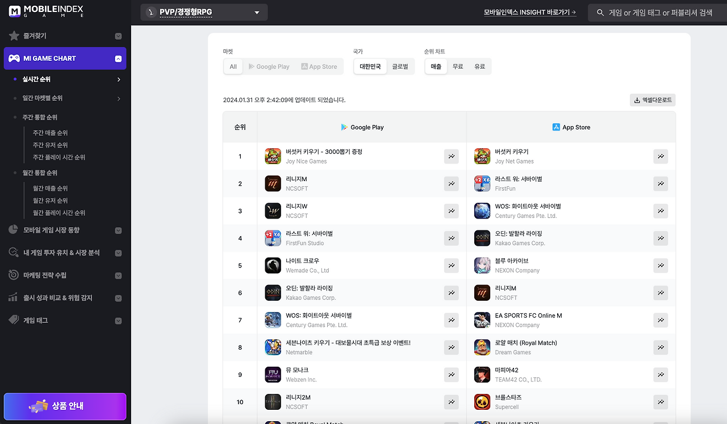Expand the 모바일 게임 시장 동향 section
The width and height of the screenshot is (727, 424).
[118, 230]
